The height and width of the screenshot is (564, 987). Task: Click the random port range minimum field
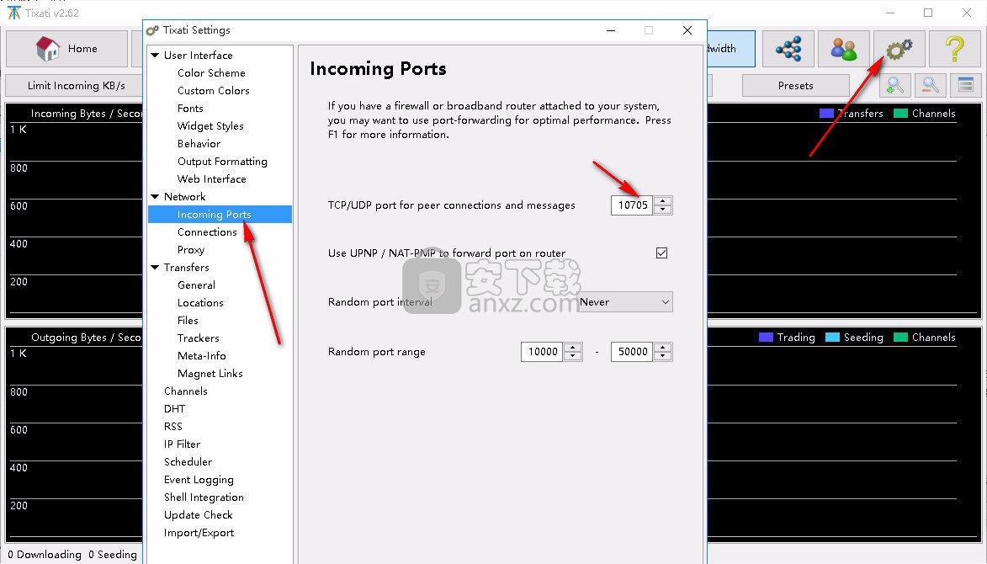coord(543,352)
